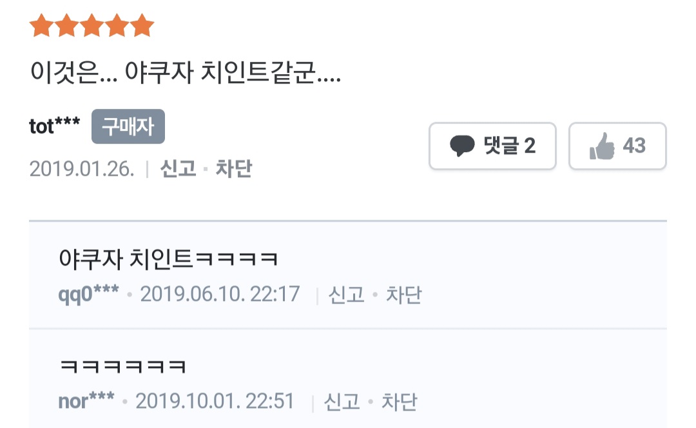Screen dimensions: 696x428
Task: Click the commenter name qq0***
Action: [88, 295]
